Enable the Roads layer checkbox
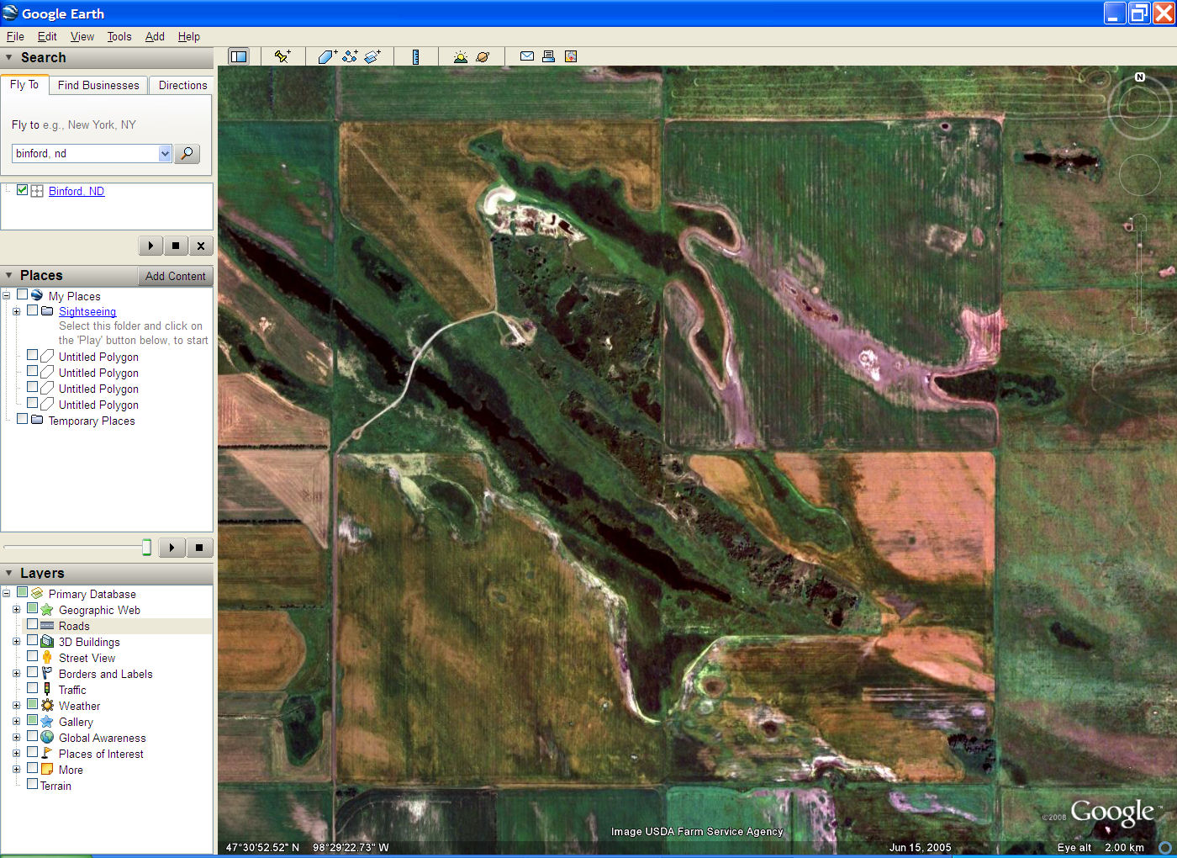Screen dimensions: 1177x858 click(x=32, y=625)
